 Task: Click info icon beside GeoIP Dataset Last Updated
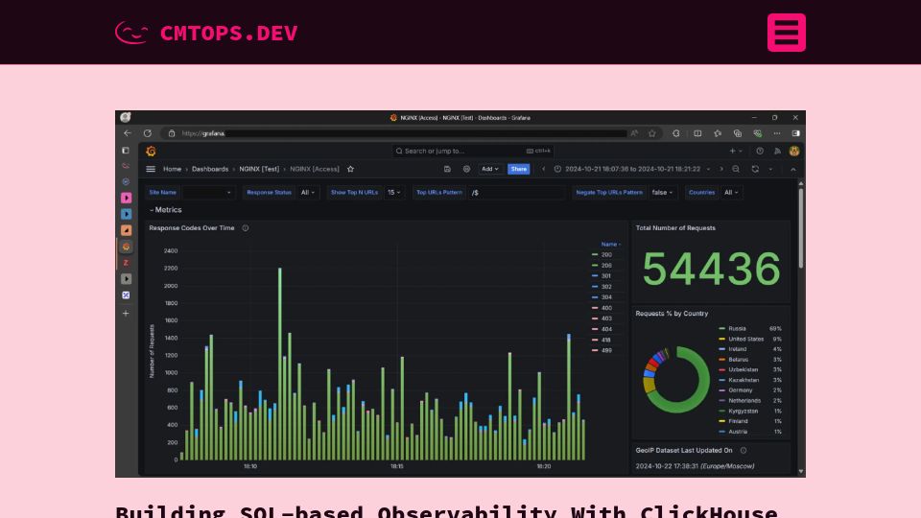click(x=744, y=451)
